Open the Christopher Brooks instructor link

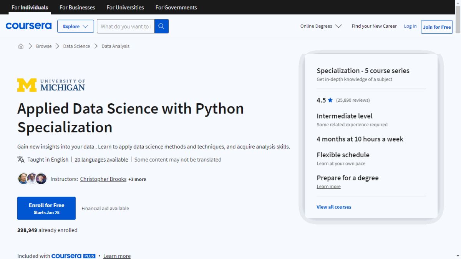[x=103, y=179]
